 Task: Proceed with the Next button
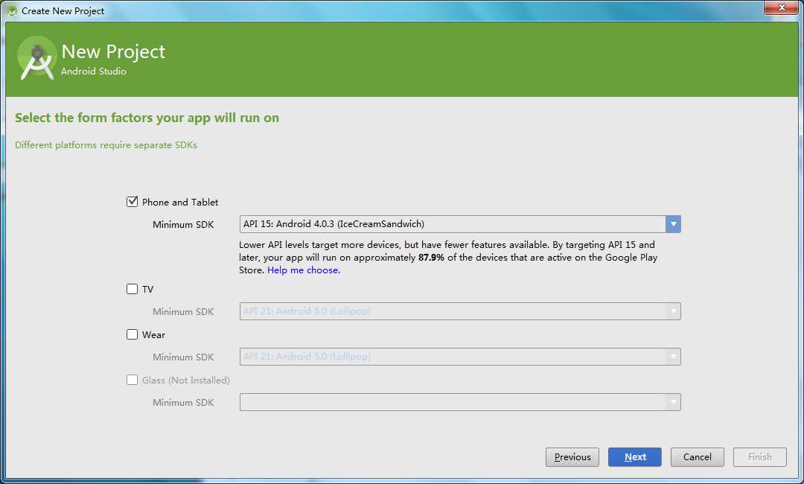click(635, 457)
